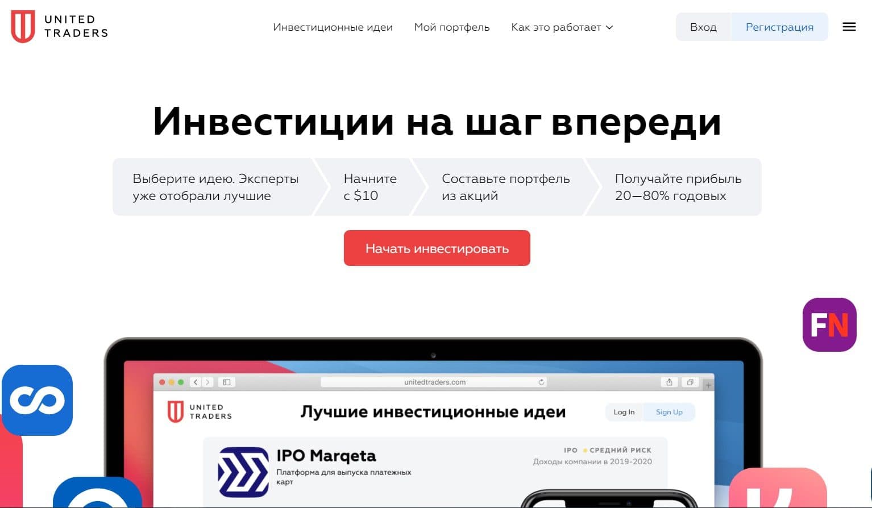Open "Мой портфель" menu item

[x=452, y=27]
